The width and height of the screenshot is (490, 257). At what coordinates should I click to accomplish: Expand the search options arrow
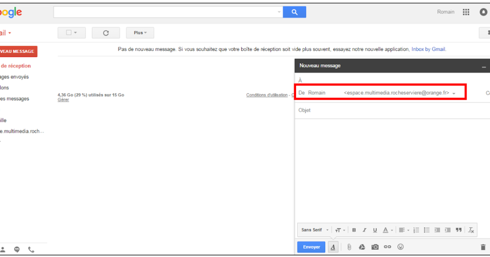pos(279,12)
